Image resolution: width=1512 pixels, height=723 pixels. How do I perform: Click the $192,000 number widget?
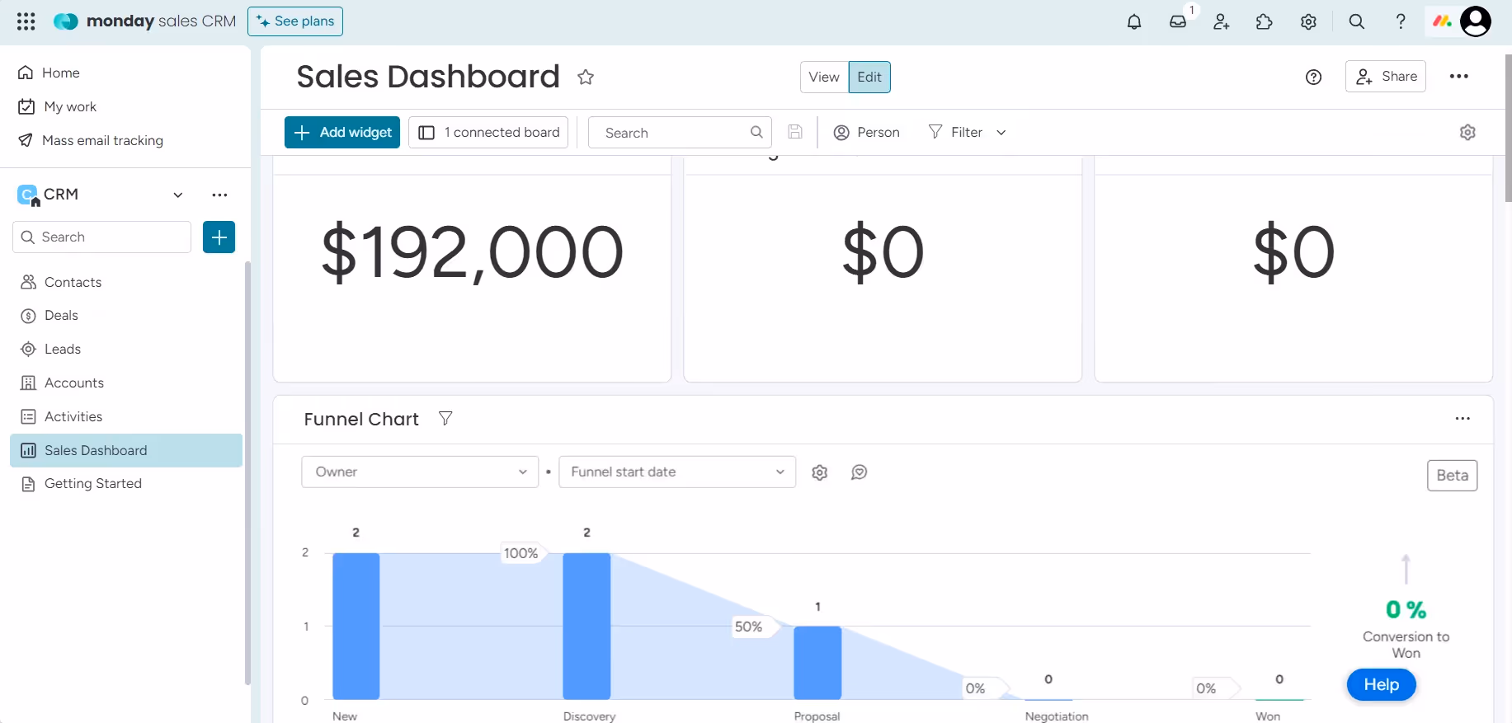[472, 252]
